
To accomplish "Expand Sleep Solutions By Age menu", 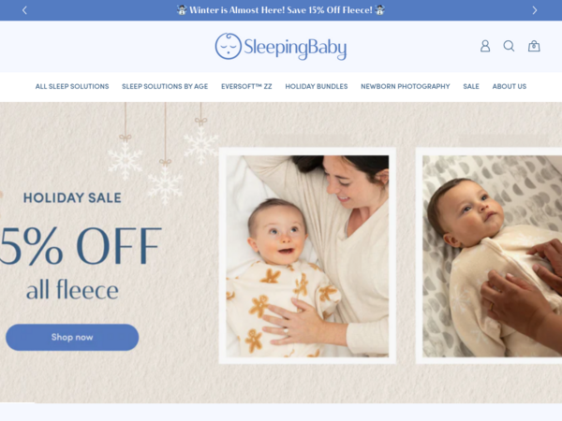I will click(165, 86).
